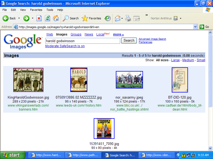213x159 pixels.
Task: Click the page icon in address bar
Action: coord(16,27)
